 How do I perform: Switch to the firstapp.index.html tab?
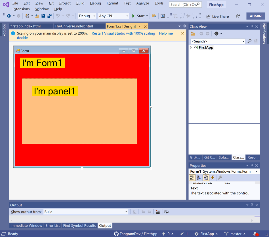point(26,26)
